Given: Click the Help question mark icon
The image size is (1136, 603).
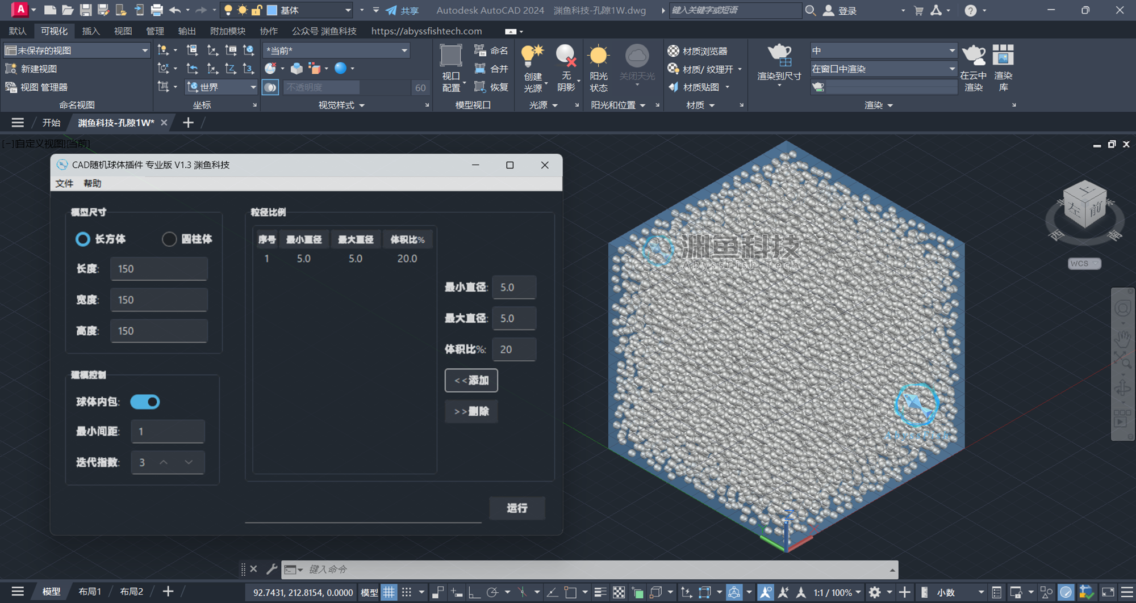Looking at the screenshot, I should tap(971, 10).
